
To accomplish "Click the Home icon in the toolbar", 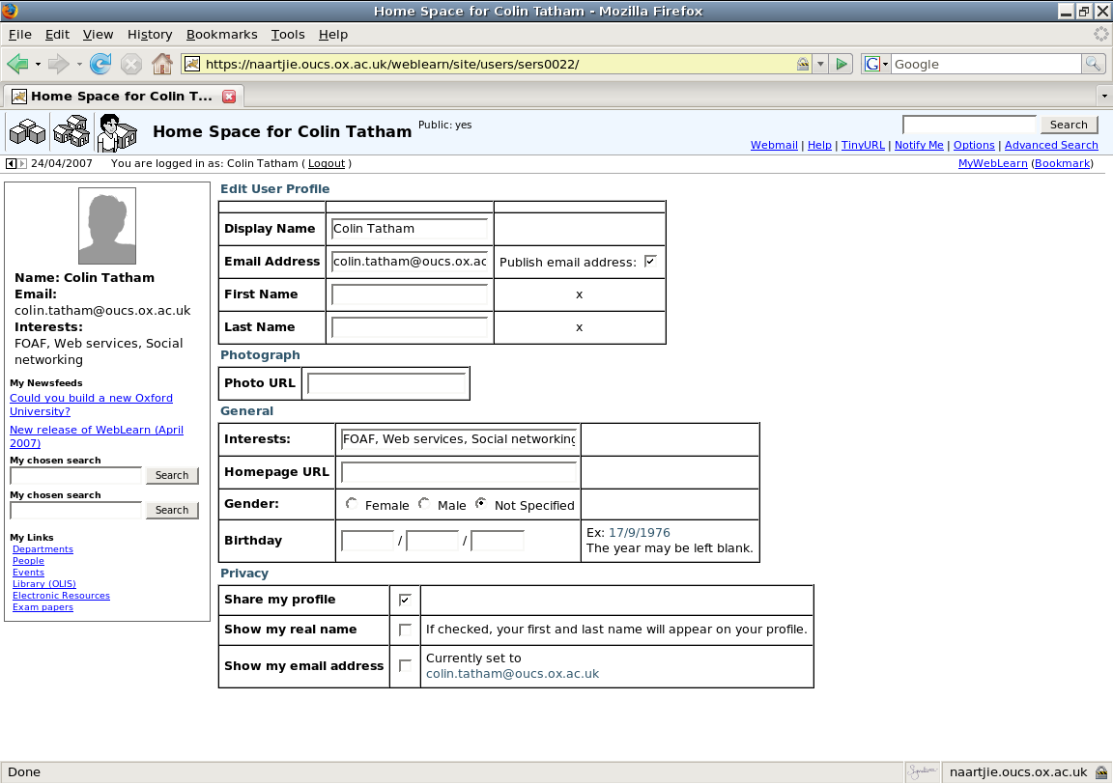I will coord(162,65).
